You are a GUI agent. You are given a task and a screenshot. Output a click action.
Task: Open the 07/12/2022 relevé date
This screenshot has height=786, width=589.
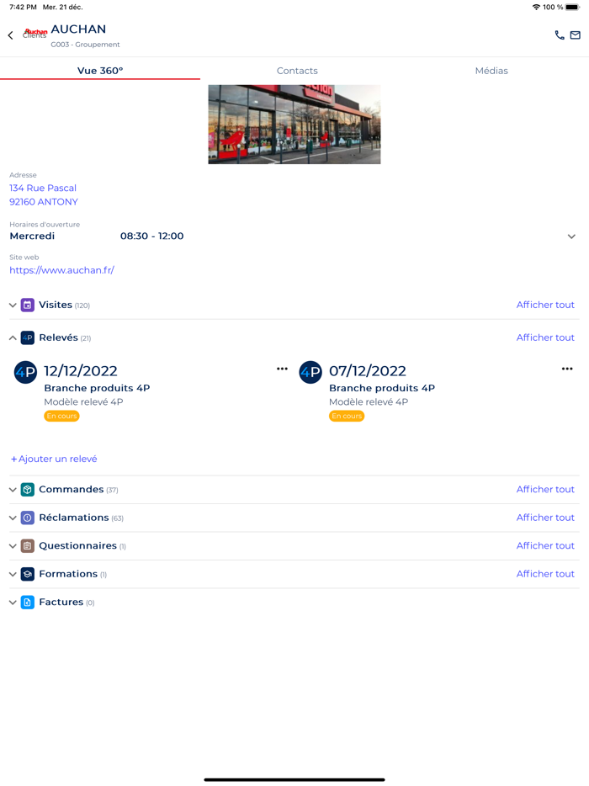(x=368, y=371)
